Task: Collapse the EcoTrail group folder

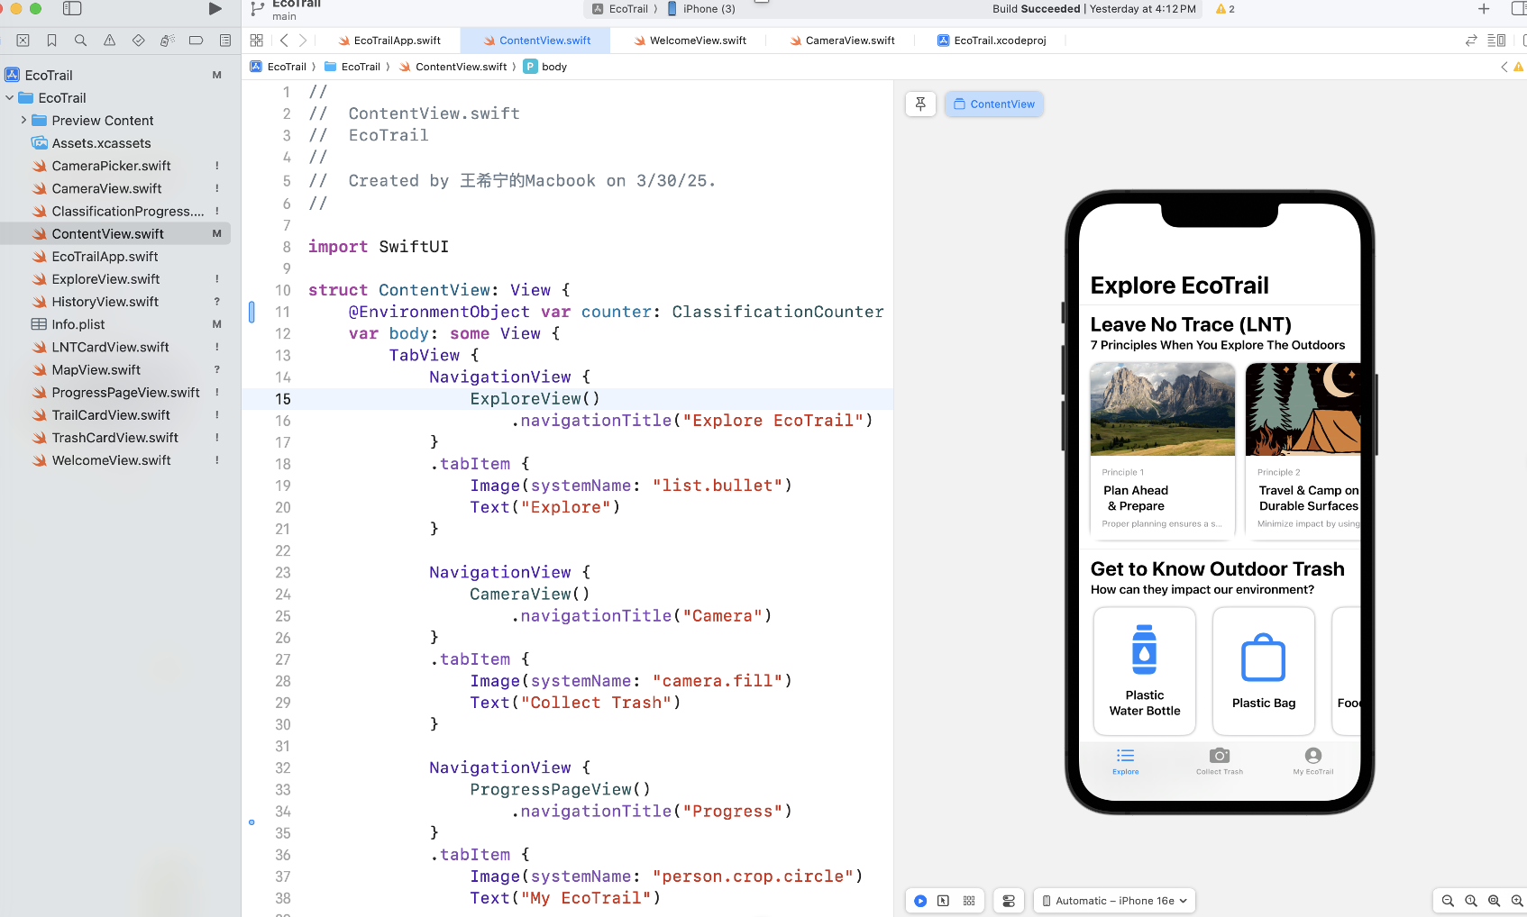Action: pos(10,98)
